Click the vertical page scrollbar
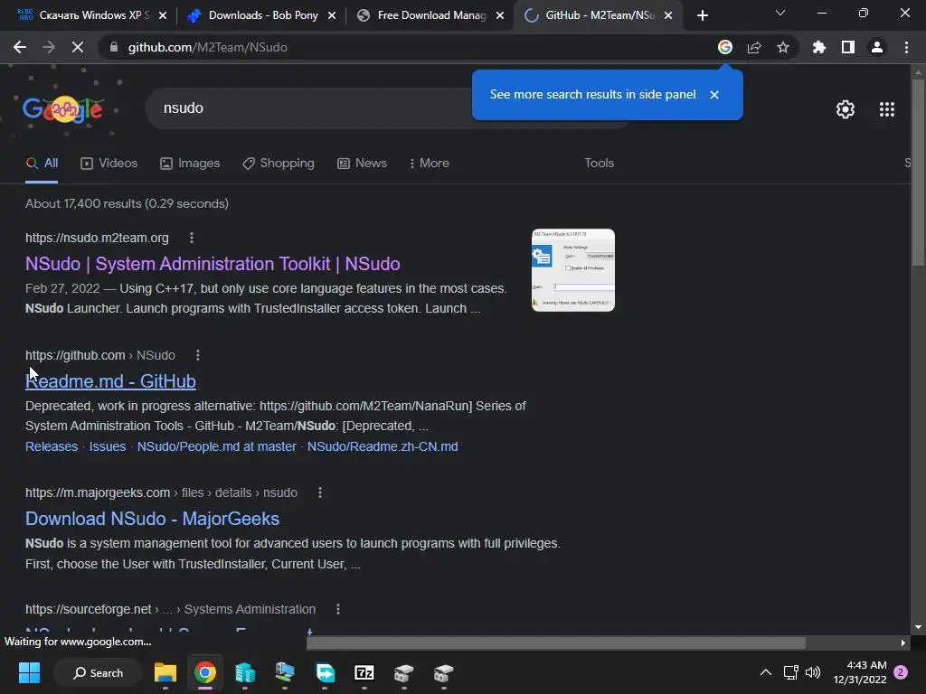Screen dimensions: 926x694 tap(917, 171)
